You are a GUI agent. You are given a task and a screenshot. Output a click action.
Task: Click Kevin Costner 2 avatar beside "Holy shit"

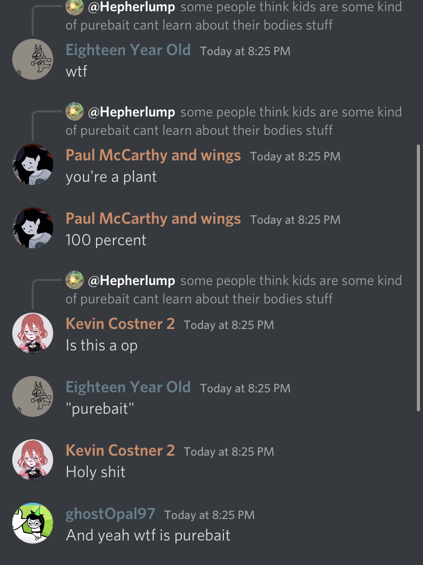click(33, 460)
